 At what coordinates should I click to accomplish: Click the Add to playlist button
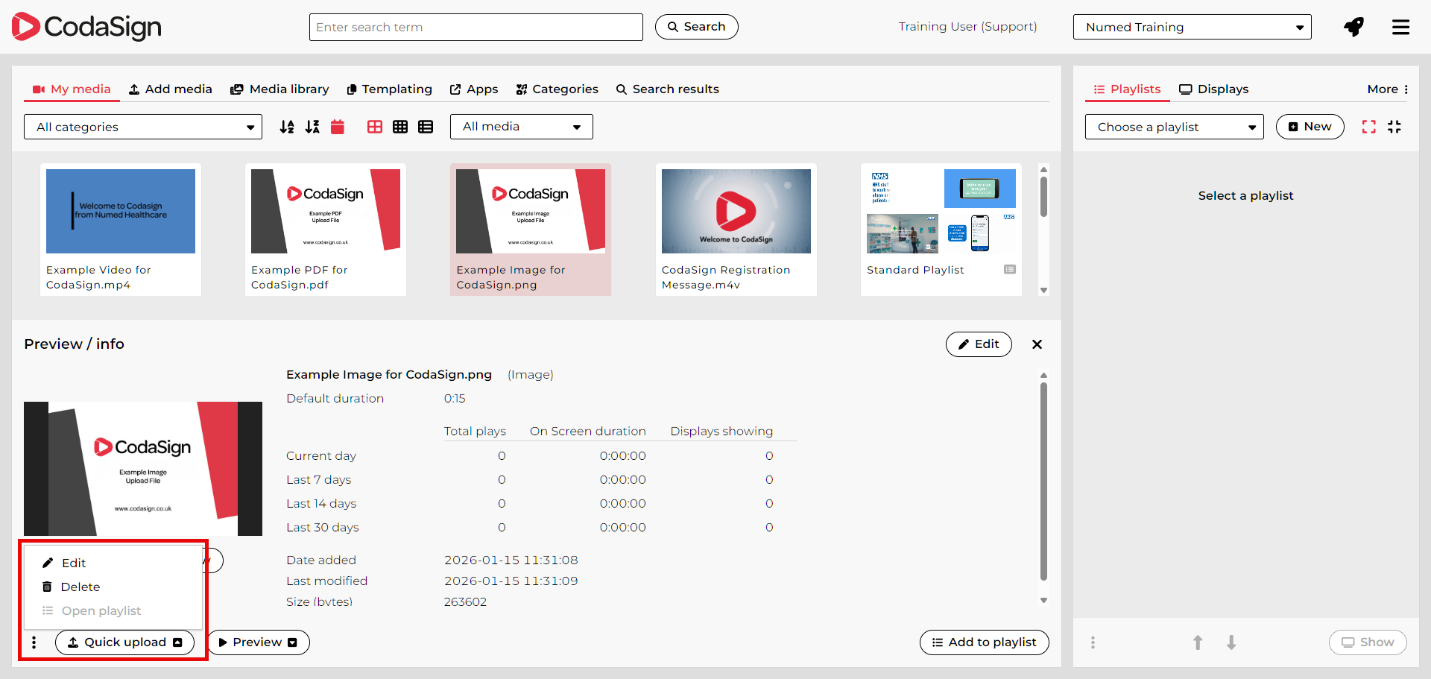(x=984, y=642)
